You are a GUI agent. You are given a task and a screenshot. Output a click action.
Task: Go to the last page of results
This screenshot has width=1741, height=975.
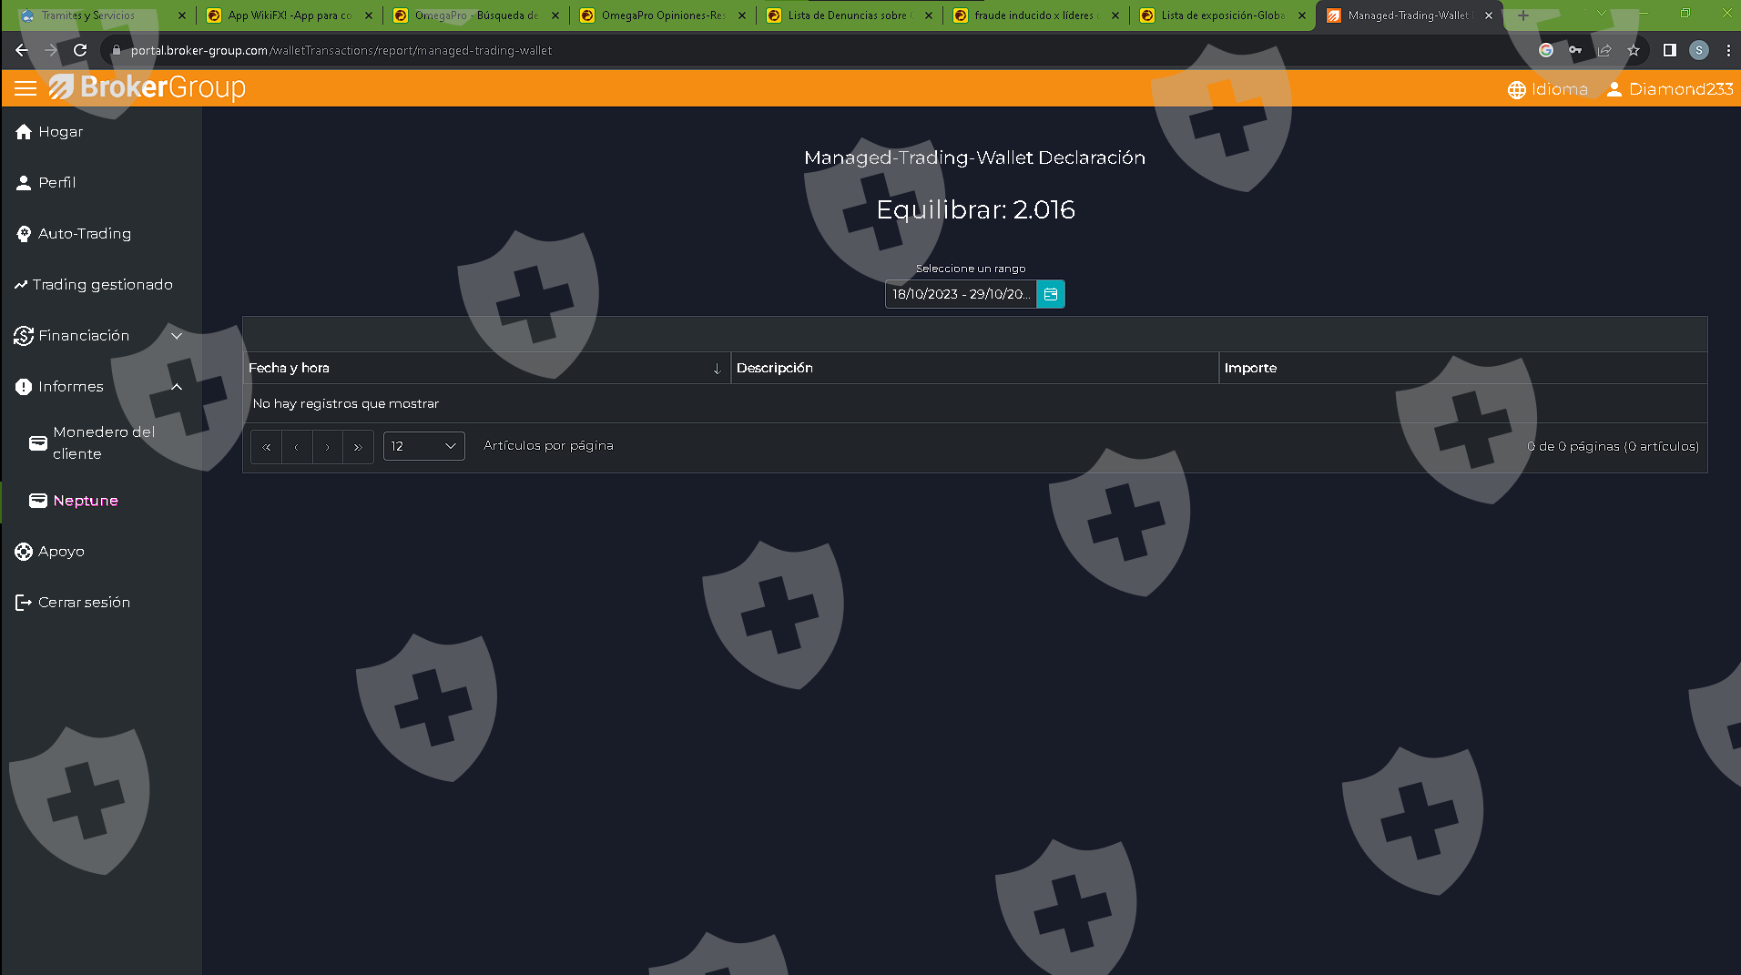pyautogui.click(x=358, y=447)
